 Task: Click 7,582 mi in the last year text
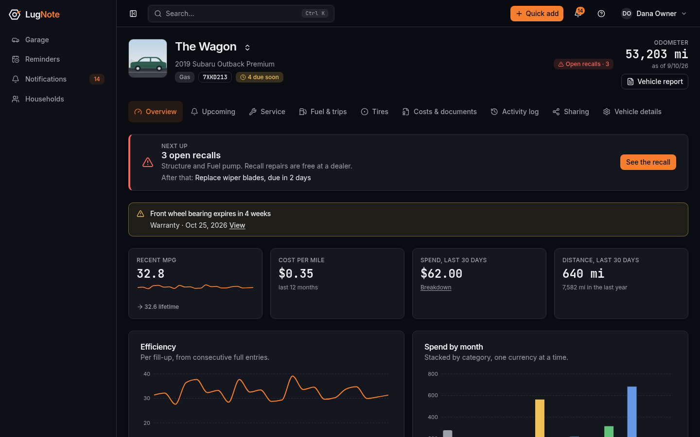pos(595,287)
